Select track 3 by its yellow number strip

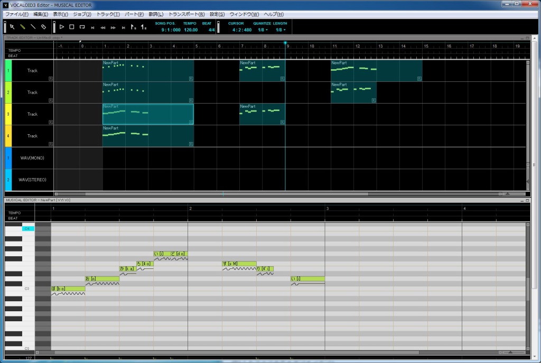pyautogui.click(x=8, y=114)
